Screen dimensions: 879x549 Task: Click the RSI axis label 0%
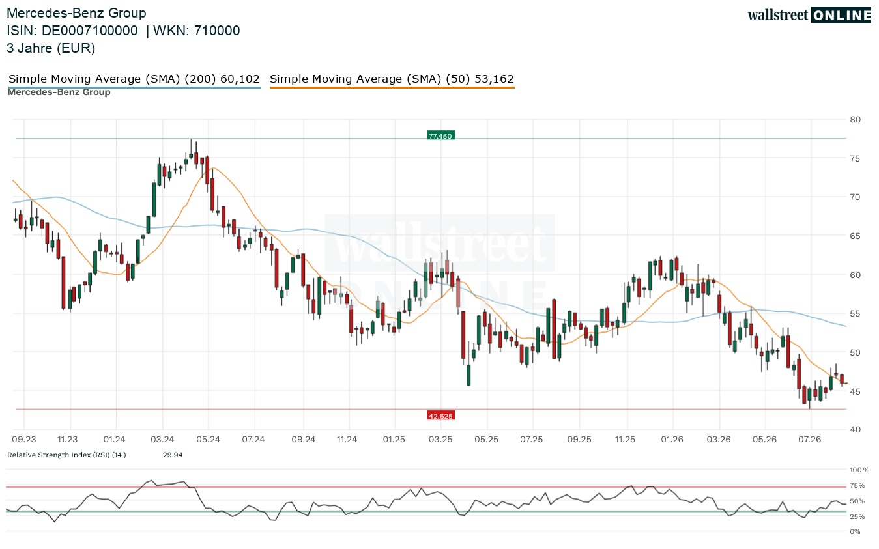coord(856,532)
